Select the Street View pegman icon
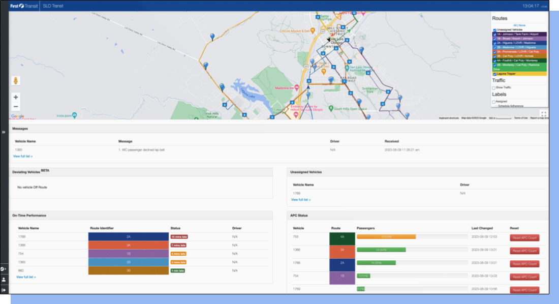Viewport: 559px width, 304px height. coord(16,81)
